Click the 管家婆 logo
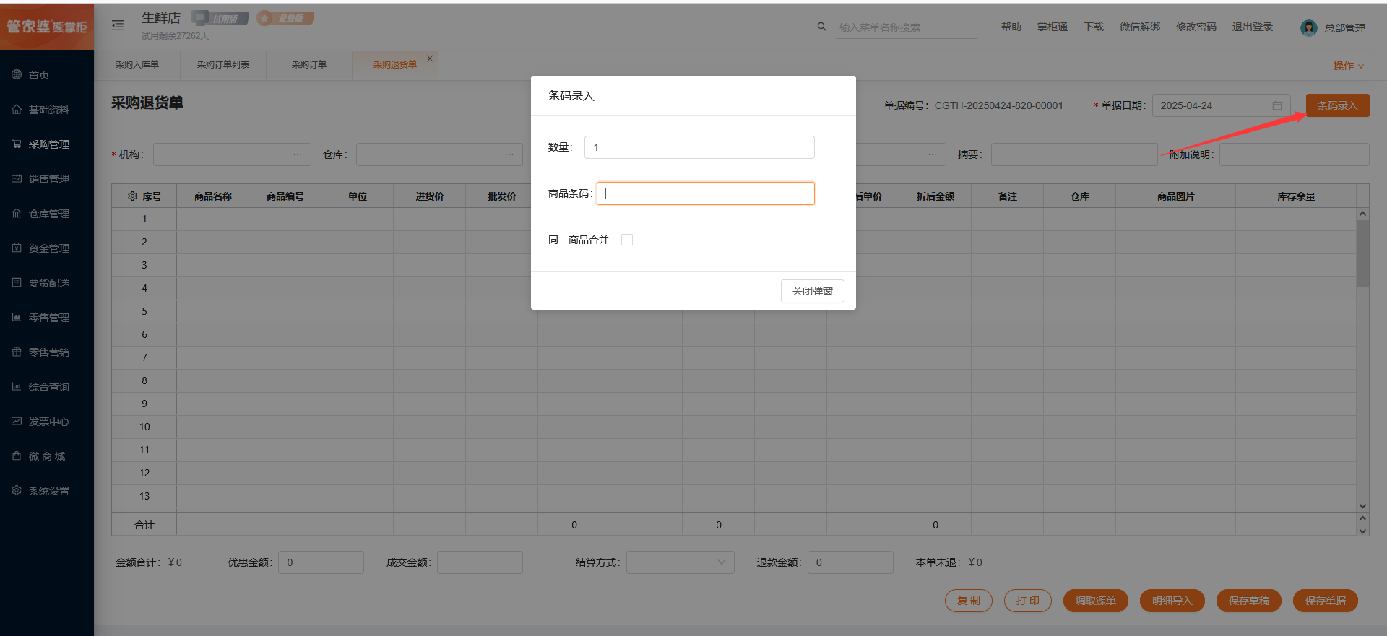The image size is (1387, 636). tap(47, 27)
